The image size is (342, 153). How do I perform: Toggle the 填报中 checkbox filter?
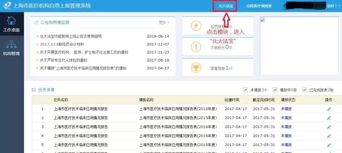click(x=275, y=90)
